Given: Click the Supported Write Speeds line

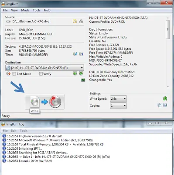Looking at the screenshot, I should pos(113,64).
